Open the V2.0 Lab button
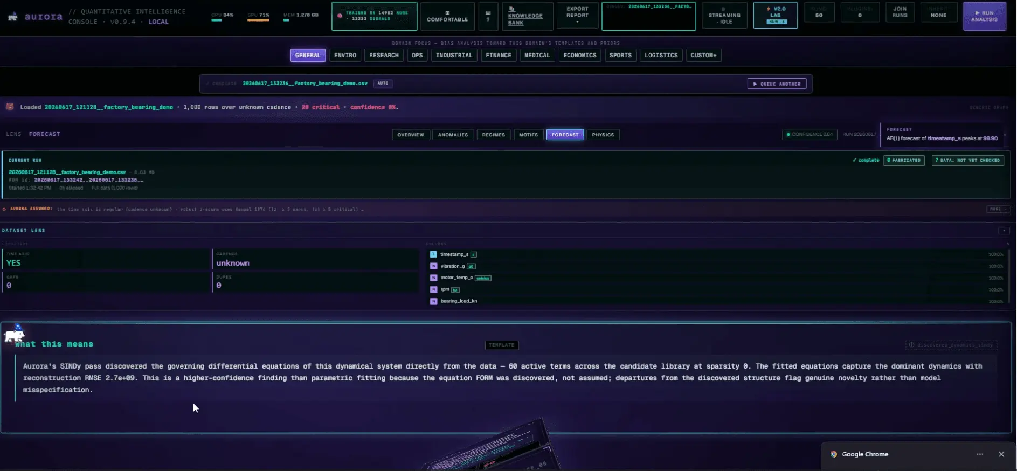The width and height of the screenshot is (1017, 471). point(776,15)
